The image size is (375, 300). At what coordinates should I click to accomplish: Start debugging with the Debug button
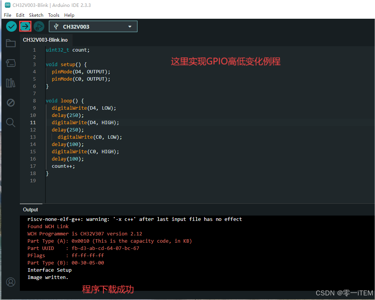[x=39, y=26]
